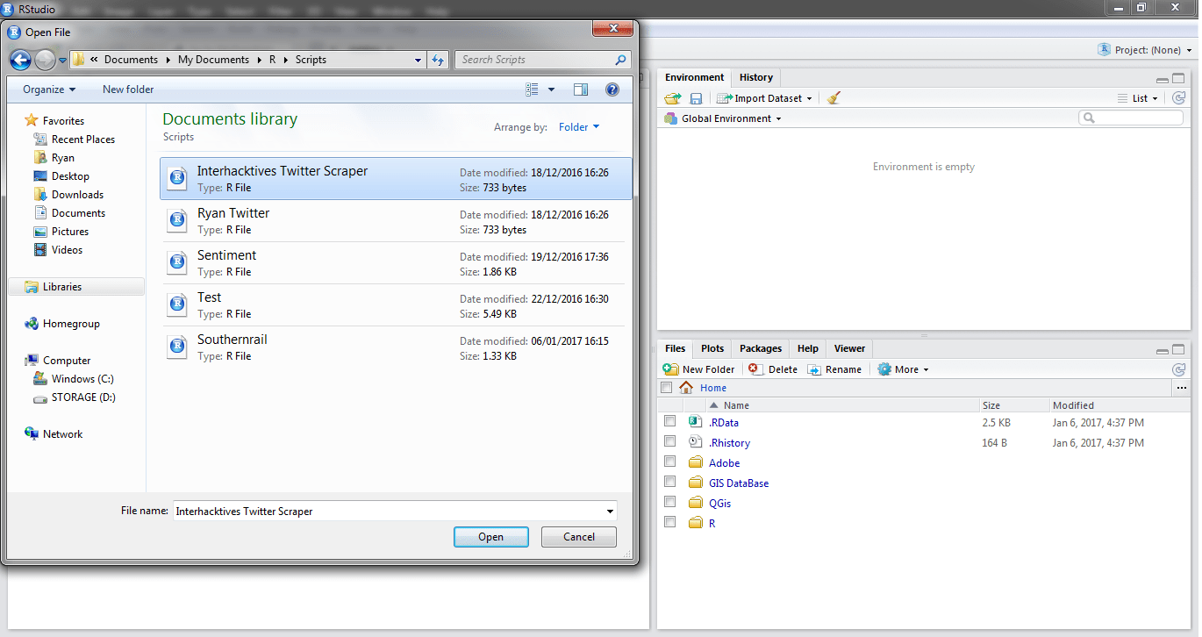Open the view options dropdown arrow

coord(551,89)
